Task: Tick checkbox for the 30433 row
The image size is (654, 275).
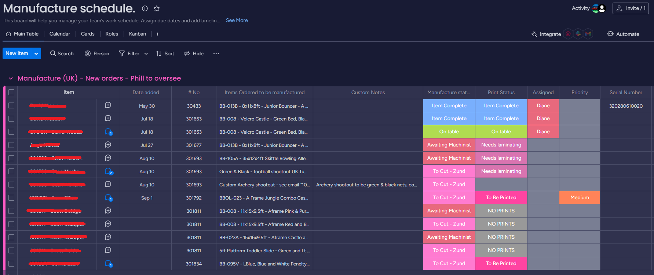Action: (x=11, y=105)
